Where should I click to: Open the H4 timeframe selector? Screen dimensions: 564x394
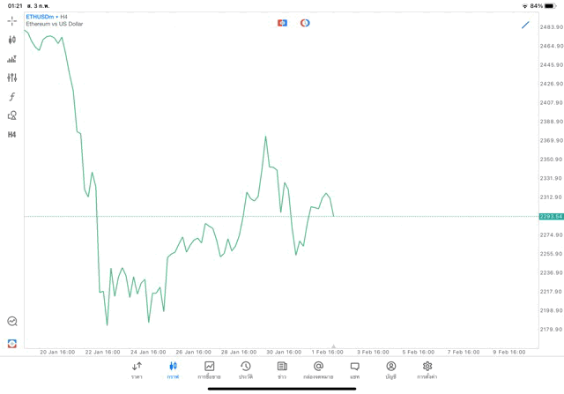[x=12, y=135]
